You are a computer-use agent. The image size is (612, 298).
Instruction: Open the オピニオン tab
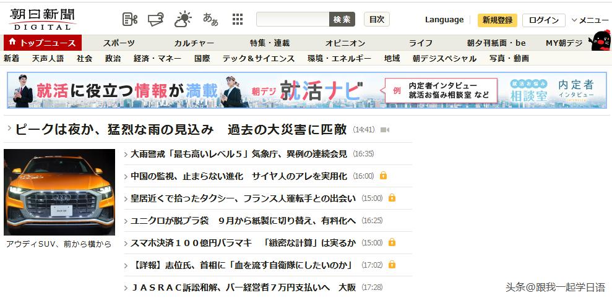point(345,43)
